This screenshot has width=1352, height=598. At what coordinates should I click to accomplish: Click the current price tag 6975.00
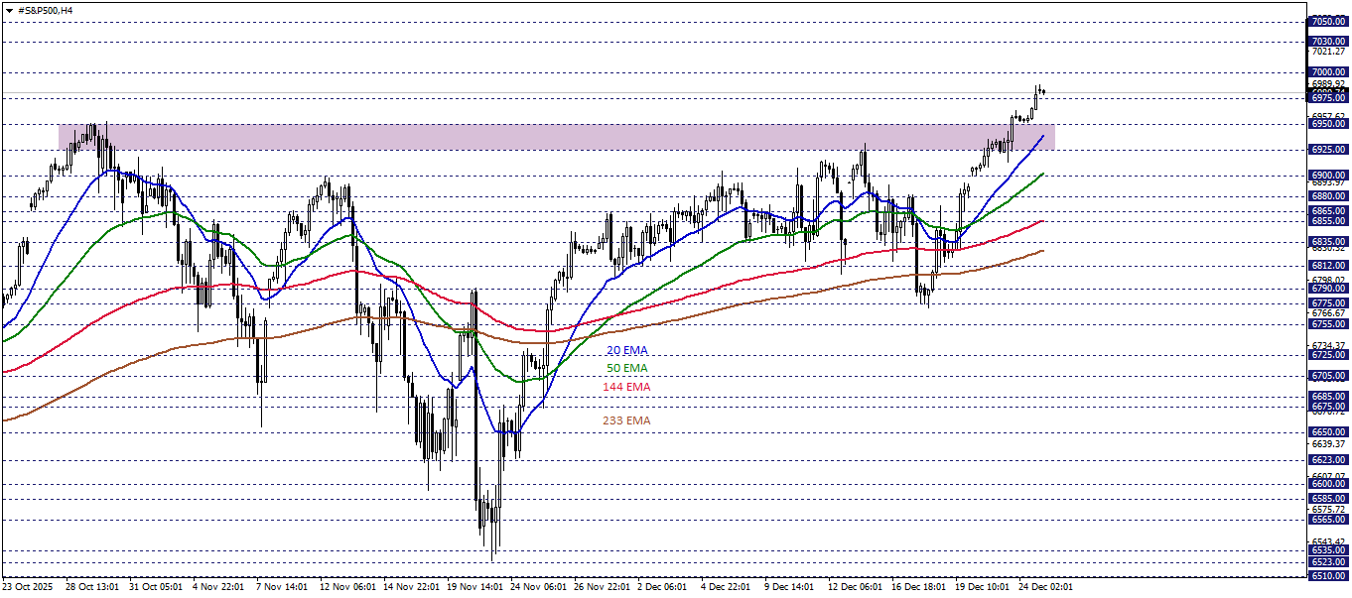[1327, 98]
